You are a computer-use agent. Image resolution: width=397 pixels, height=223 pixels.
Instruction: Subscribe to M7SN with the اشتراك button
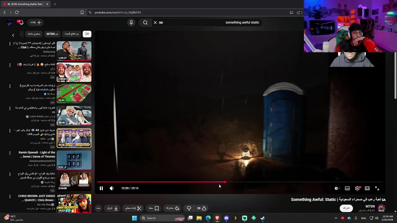[x=346, y=208]
